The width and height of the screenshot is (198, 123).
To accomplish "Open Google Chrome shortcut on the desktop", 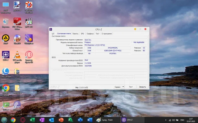I will (x=6, y=90).
